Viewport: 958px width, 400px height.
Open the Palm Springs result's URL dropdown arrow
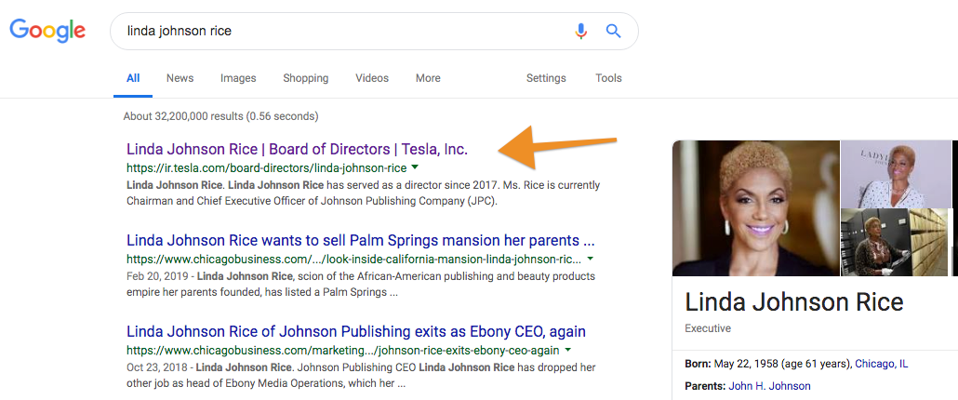point(591,259)
